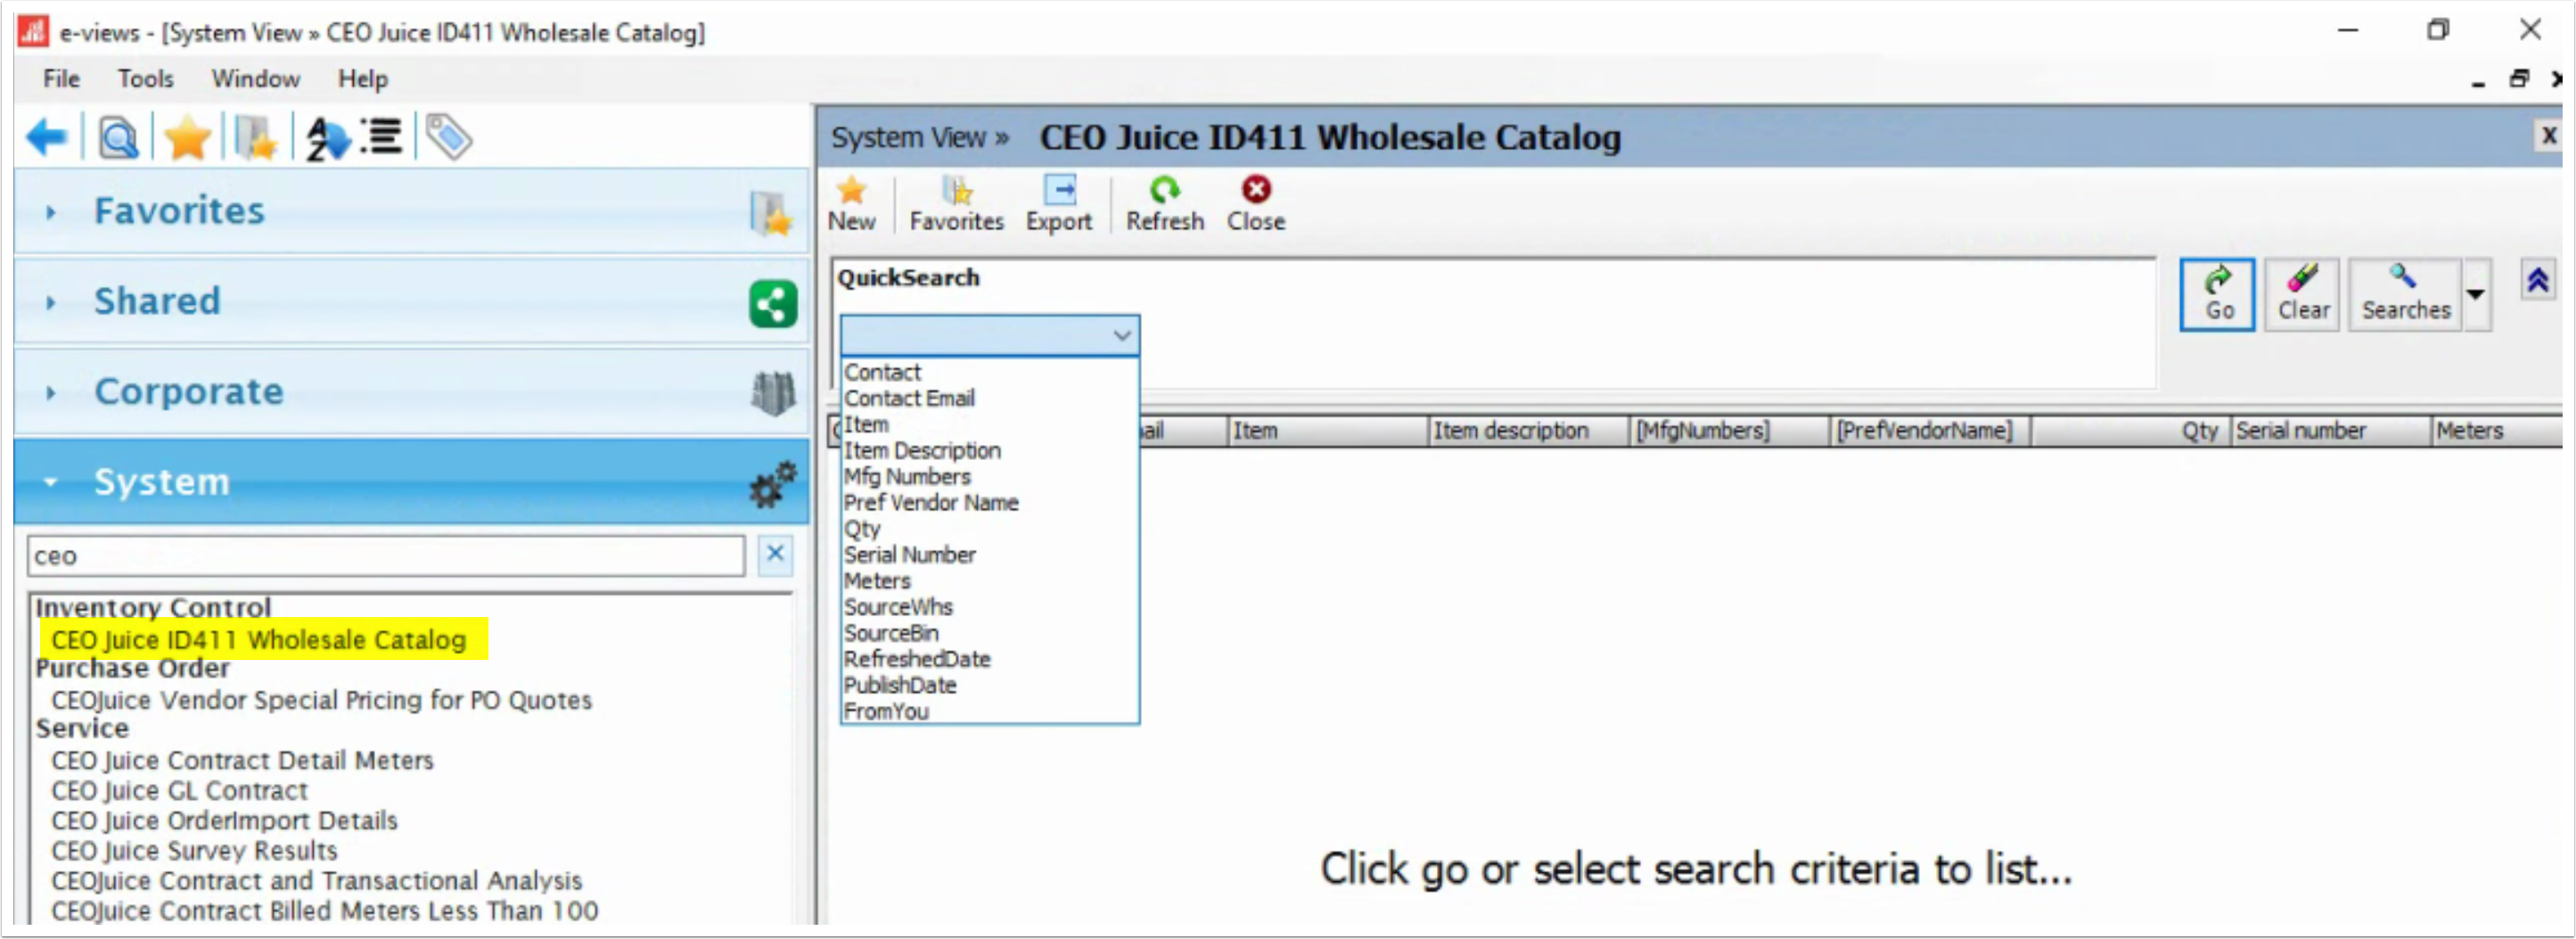Select Contact Email from dropdown list

click(x=990, y=398)
